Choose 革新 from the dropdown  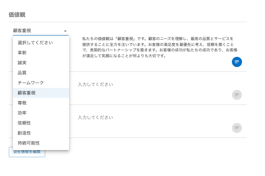click(x=41, y=53)
